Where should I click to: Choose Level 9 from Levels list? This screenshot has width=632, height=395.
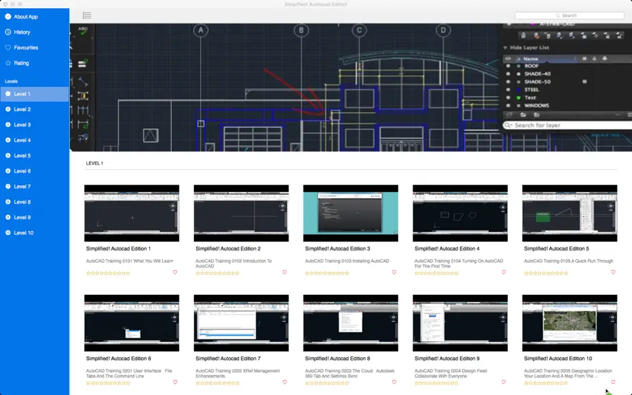click(35, 217)
